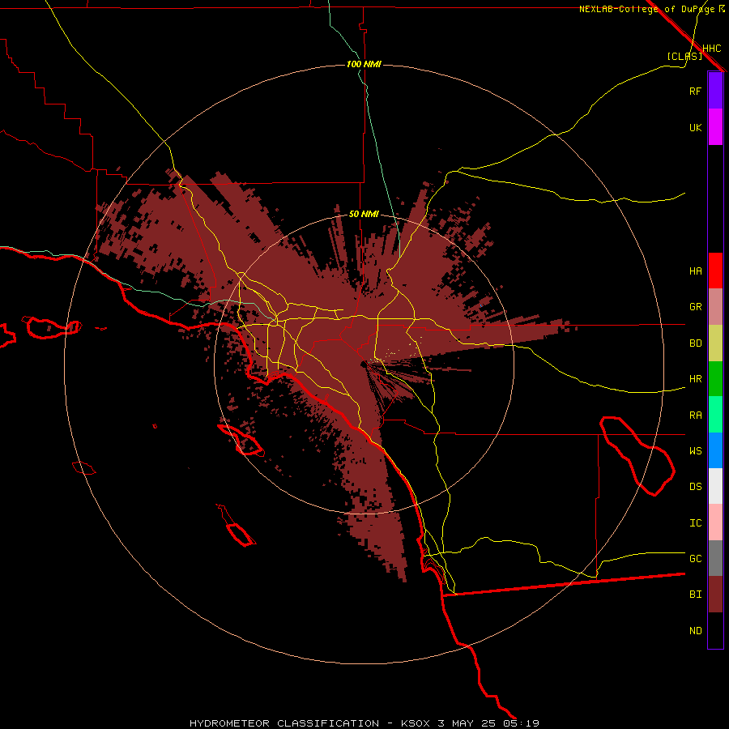
Task: Click the HR legend label
Action: (x=695, y=379)
